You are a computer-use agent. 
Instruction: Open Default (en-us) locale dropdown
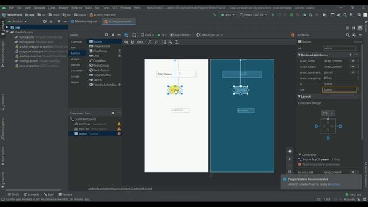[x=209, y=35]
